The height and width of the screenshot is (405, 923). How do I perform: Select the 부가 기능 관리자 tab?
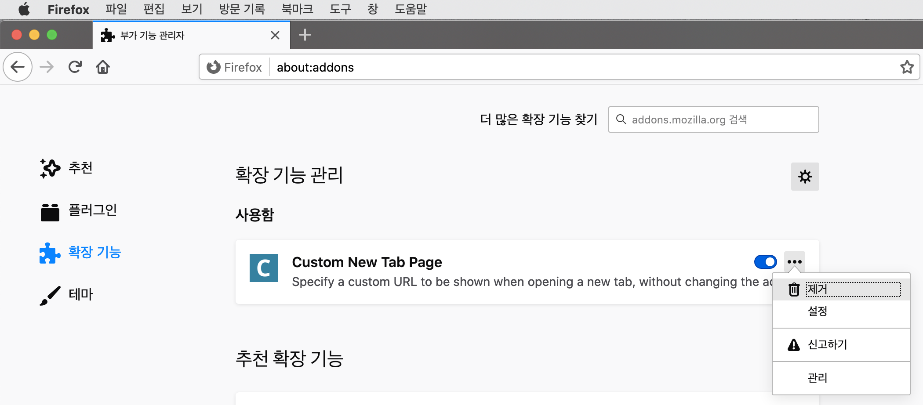click(192, 35)
